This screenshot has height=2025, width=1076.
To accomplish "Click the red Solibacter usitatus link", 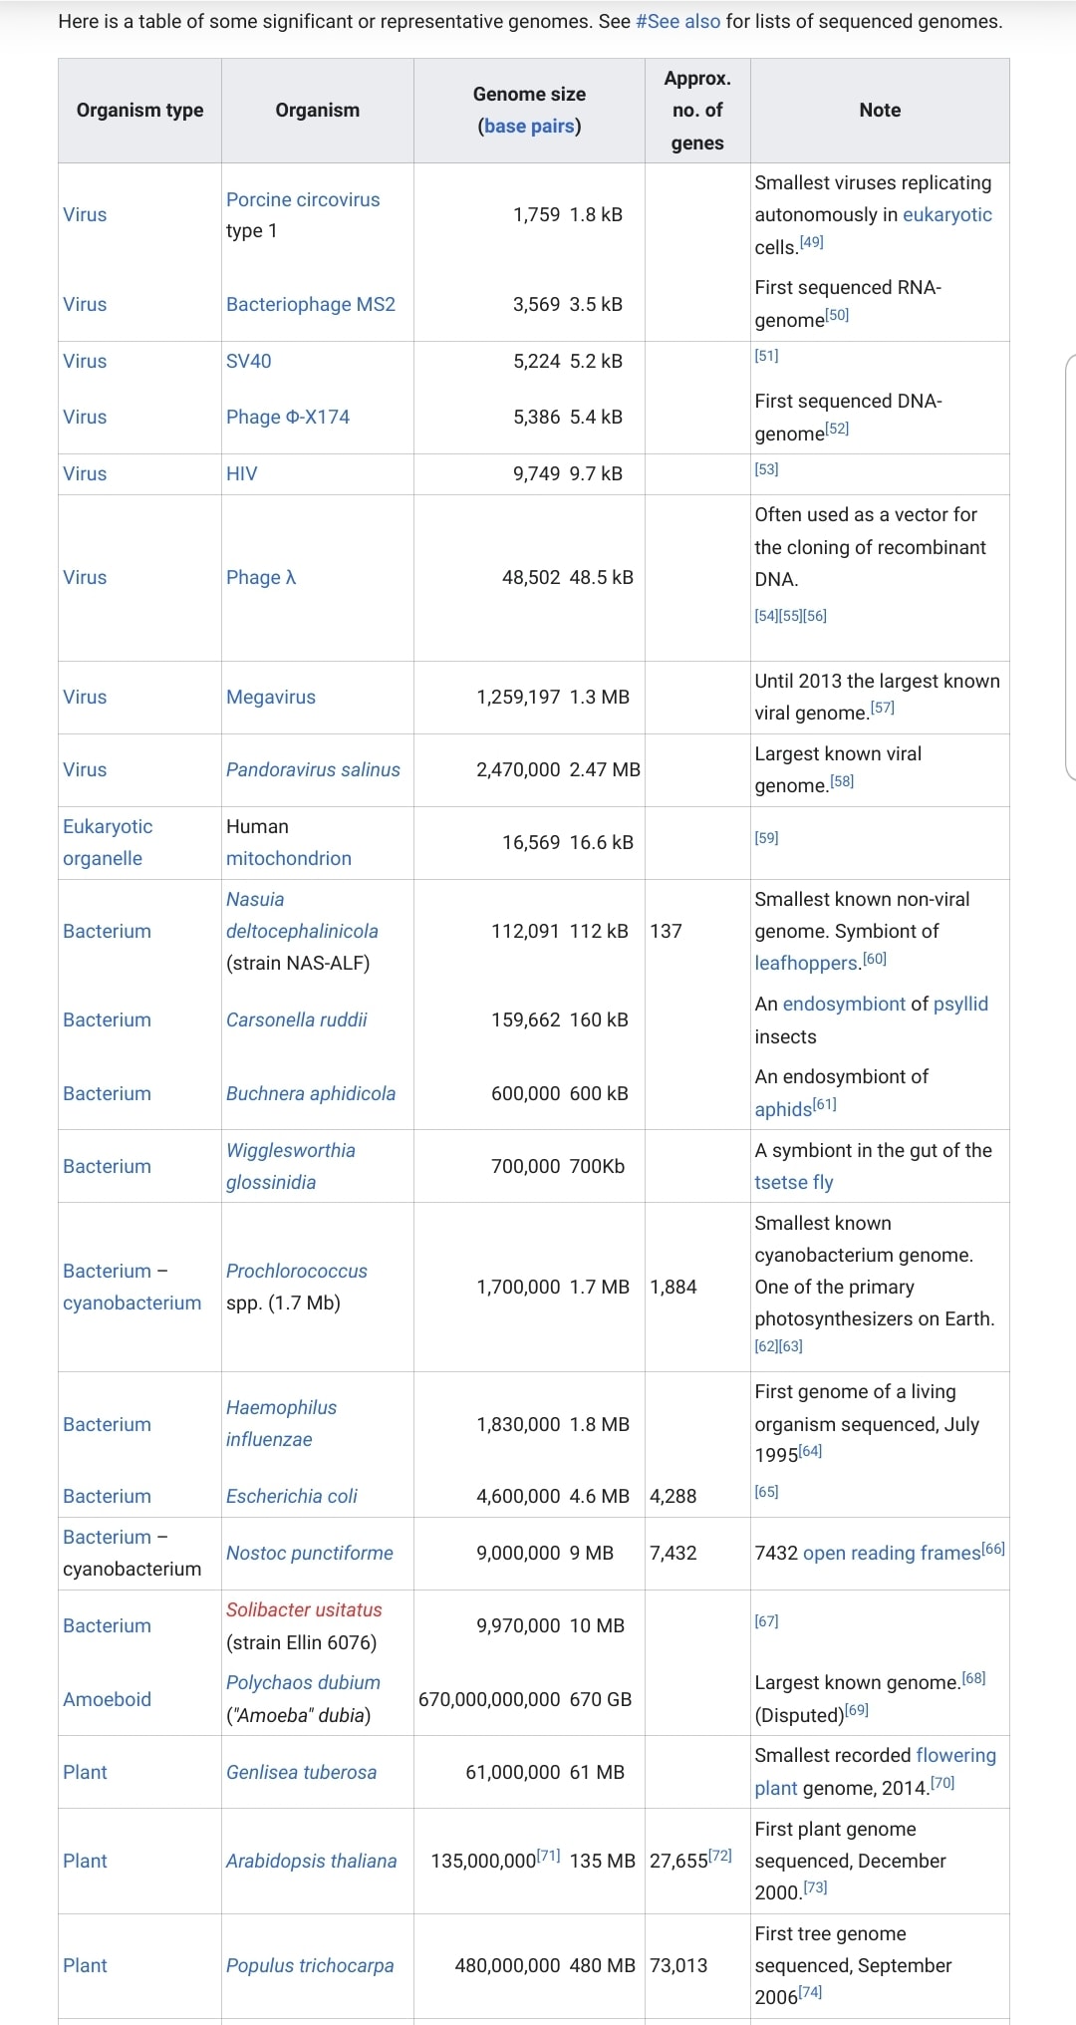I will click(x=304, y=1609).
